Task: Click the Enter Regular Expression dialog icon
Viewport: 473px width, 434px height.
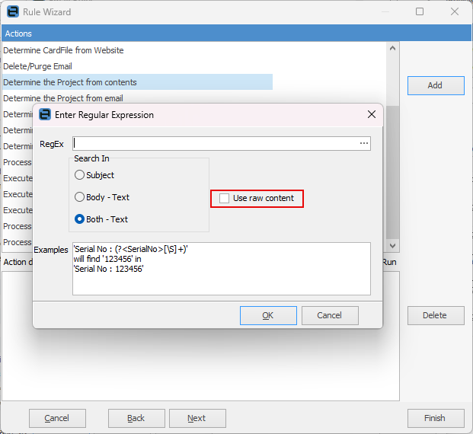Action: point(45,115)
